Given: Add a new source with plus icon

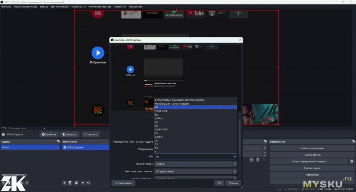Looking at the screenshot, I should [x=65, y=183].
